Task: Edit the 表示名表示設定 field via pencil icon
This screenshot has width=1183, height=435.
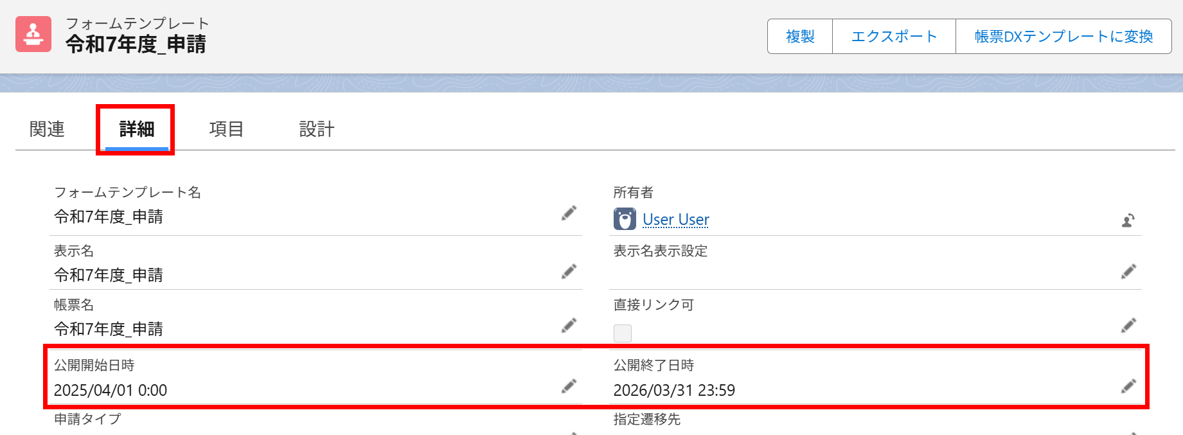Action: pos(1128,271)
